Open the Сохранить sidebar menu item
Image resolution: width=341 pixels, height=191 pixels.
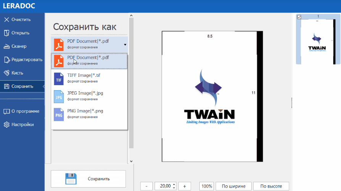pyautogui.click(x=22, y=86)
